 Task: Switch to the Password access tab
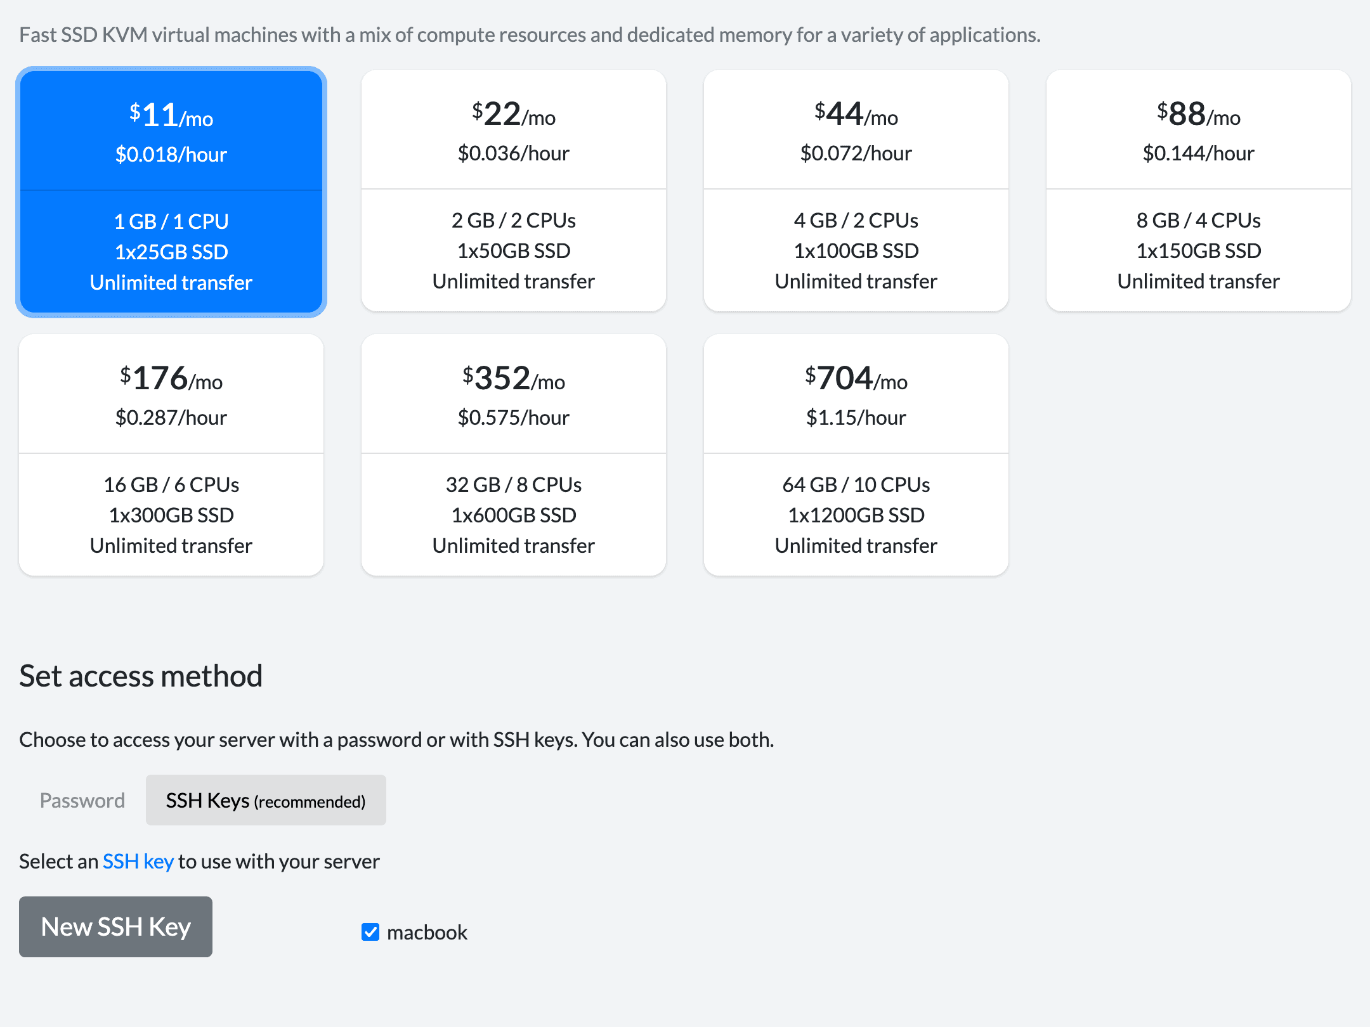click(82, 800)
